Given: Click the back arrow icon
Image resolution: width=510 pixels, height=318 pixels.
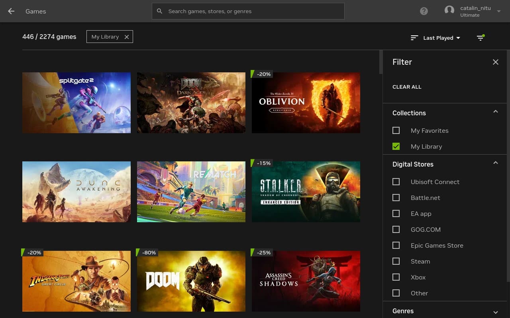Looking at the screenshot, I should click(x=11, y=11).
